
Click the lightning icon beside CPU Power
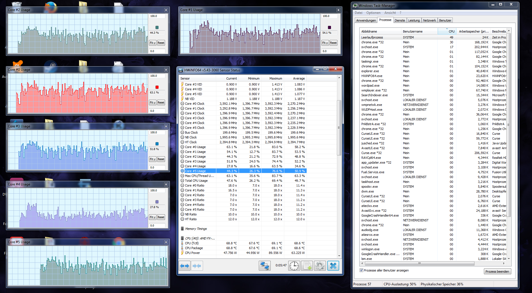tap(182, 253)
